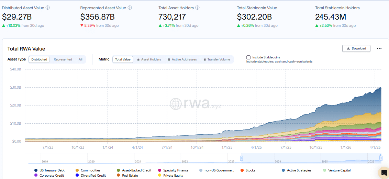
Task: Toggle US Treasury Debt legend series
Action: 52,170
